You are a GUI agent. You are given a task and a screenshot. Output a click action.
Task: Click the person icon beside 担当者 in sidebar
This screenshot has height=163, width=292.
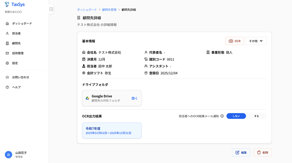pos(7,34)
